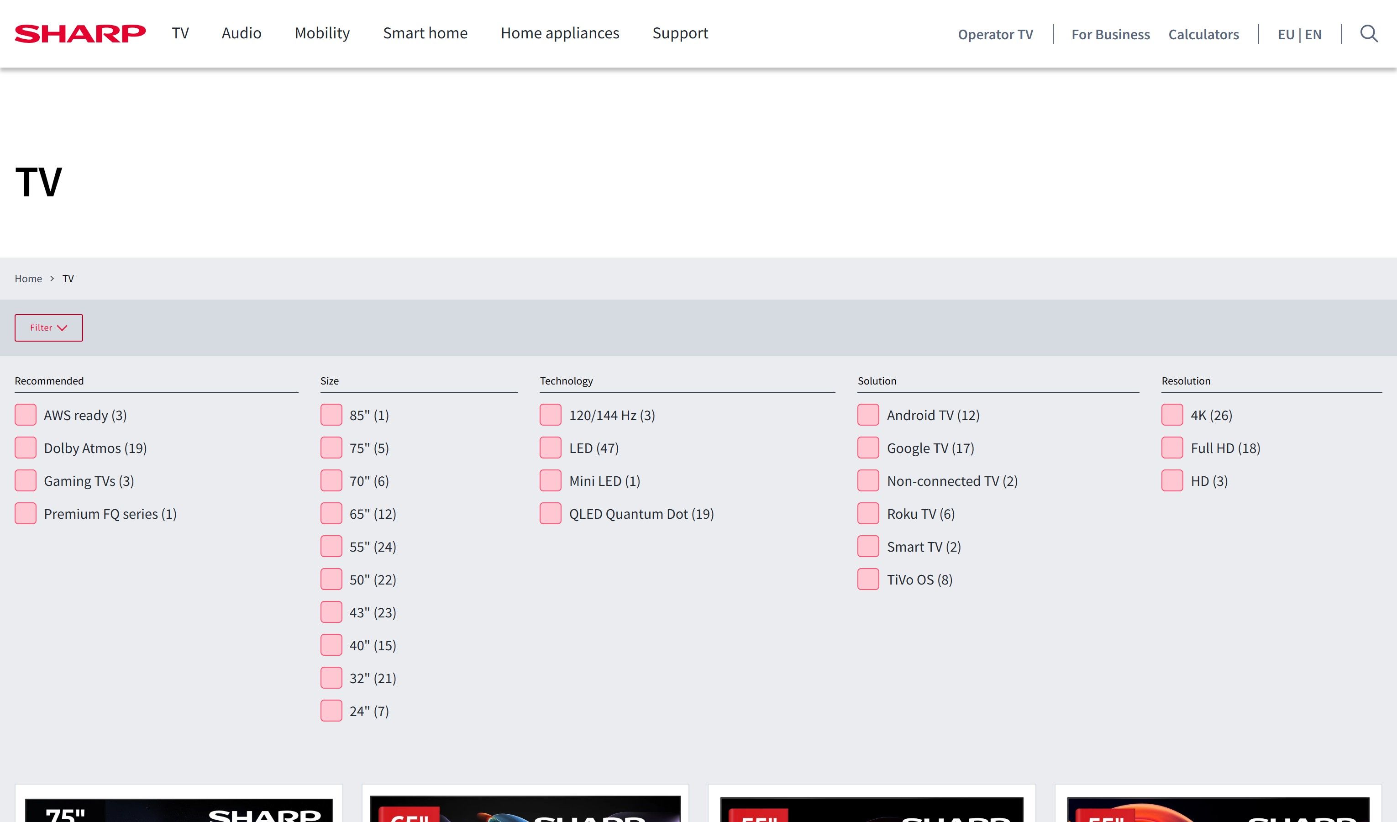Open the search magnifier icon
This screenshot has width=1397, height=822.
1369,34
